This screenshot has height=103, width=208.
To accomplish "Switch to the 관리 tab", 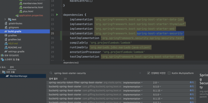I will point(12,67).
